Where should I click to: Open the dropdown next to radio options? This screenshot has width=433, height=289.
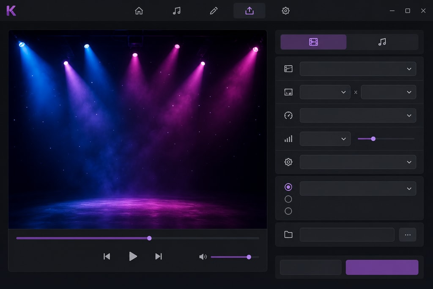358,188
